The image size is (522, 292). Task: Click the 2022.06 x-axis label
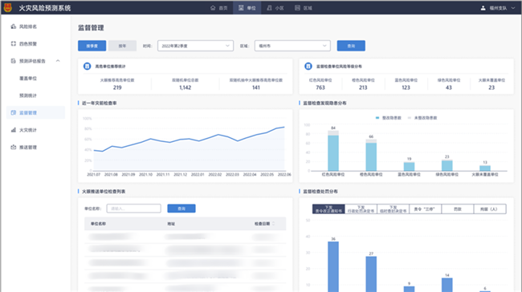click(284, 175)
